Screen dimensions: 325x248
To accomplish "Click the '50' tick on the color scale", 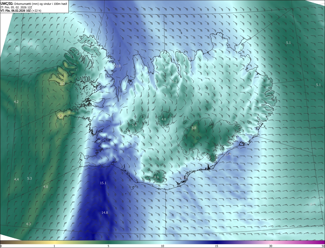I will point(323,246).
